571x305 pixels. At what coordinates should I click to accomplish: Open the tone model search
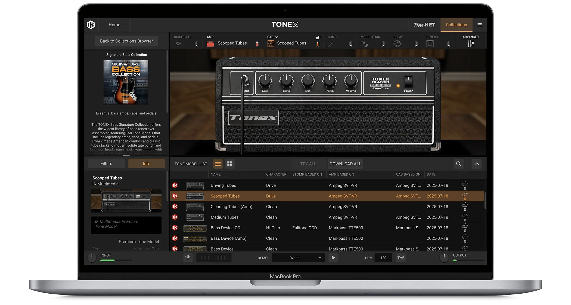tap(458, 164)
